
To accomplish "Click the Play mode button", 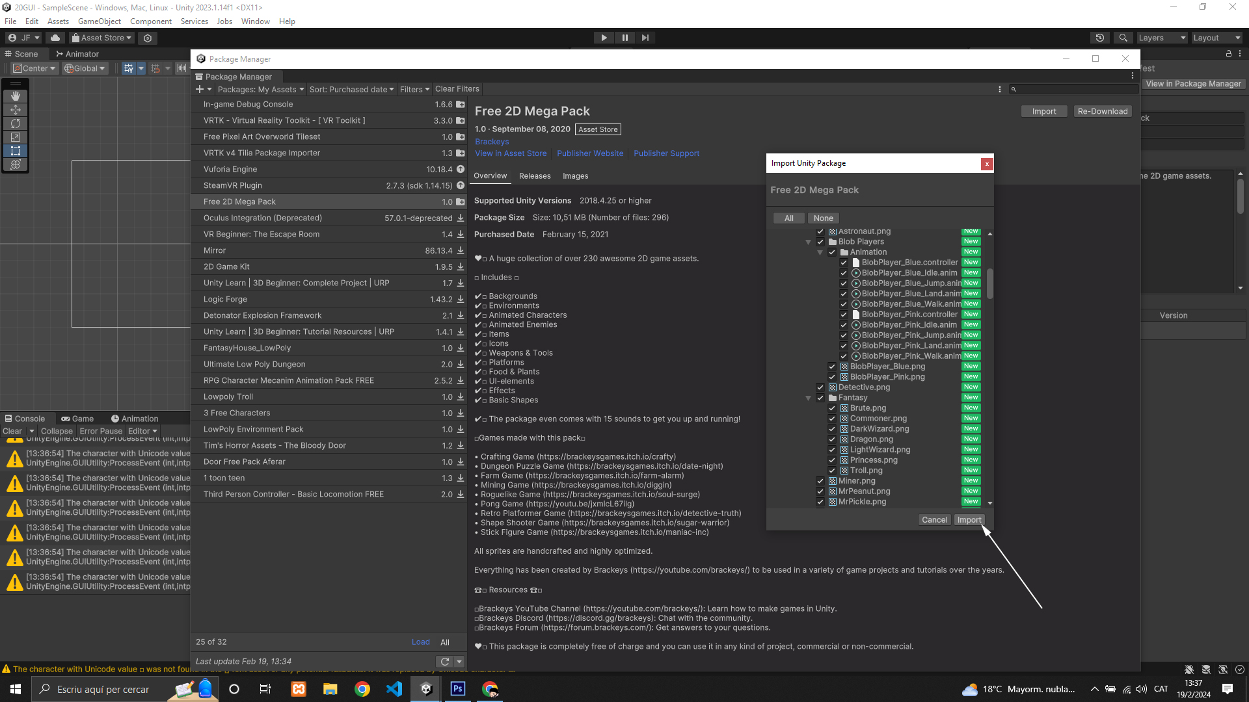I will pyautogui.click(x=604, y=38).
